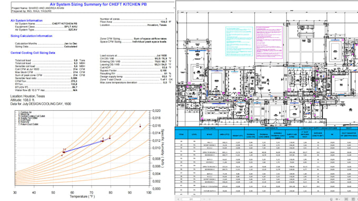Click the 'Temperature (°F)' chart axis label
This screenshot has height=201, width=358.
pos(82,196)
